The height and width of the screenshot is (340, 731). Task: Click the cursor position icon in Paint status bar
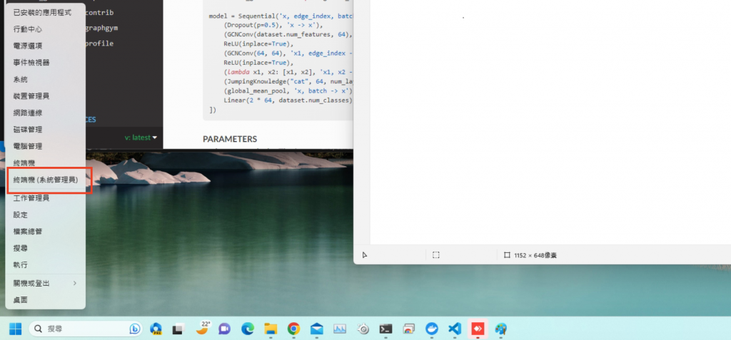[365, 255]
